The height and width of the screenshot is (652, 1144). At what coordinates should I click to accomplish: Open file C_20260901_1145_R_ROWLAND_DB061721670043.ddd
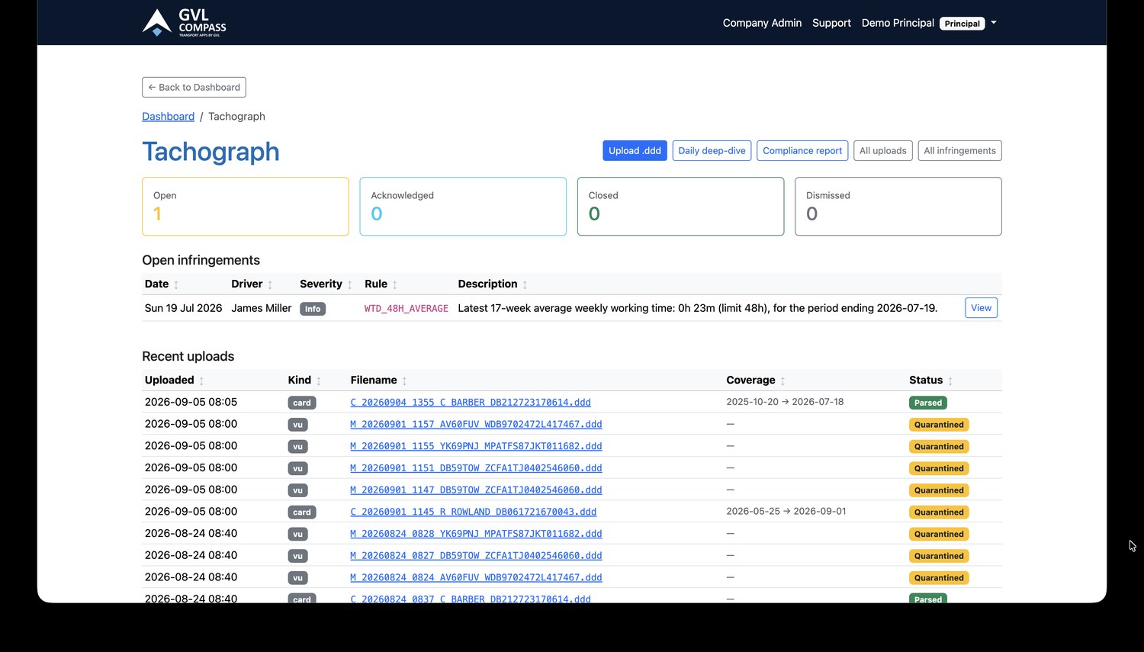pos(473,512)
